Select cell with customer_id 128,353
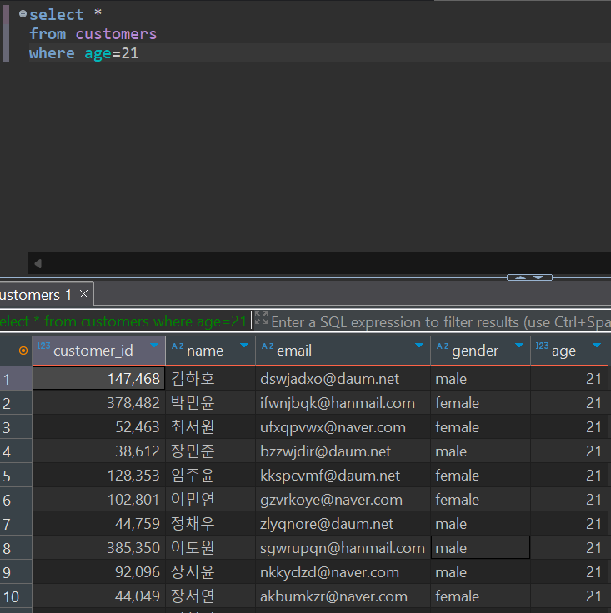Image resolution: width=611 pixels, height=613 pixels. click(x=99, y=476)
